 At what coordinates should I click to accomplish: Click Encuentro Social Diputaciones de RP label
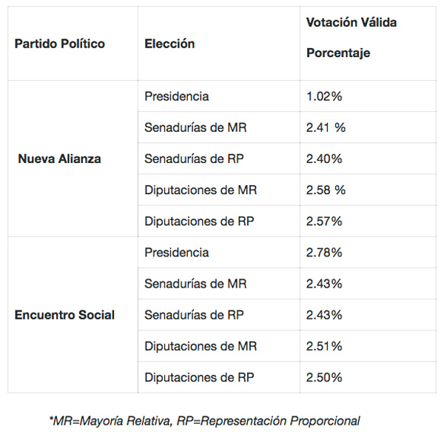coord(199,377)
